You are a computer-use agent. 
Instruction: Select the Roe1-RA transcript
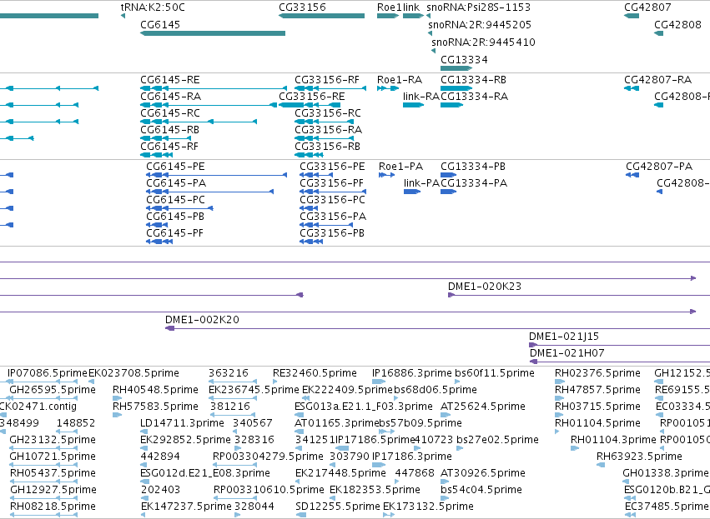(x=388, y=88)
